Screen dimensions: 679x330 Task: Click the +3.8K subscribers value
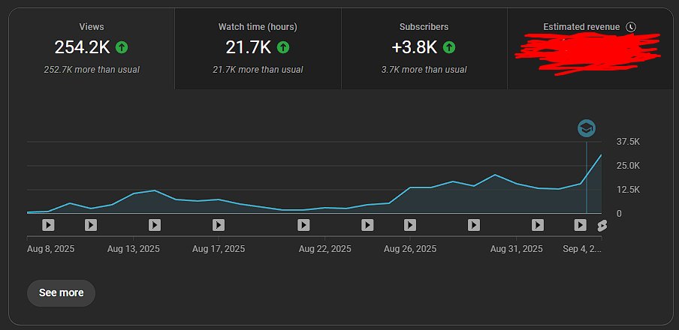tap(415, 47)
